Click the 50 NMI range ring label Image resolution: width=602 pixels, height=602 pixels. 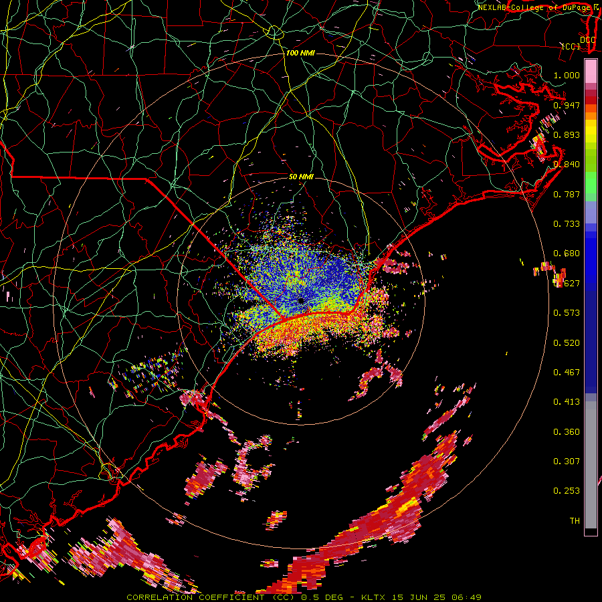tap(301, 177)
